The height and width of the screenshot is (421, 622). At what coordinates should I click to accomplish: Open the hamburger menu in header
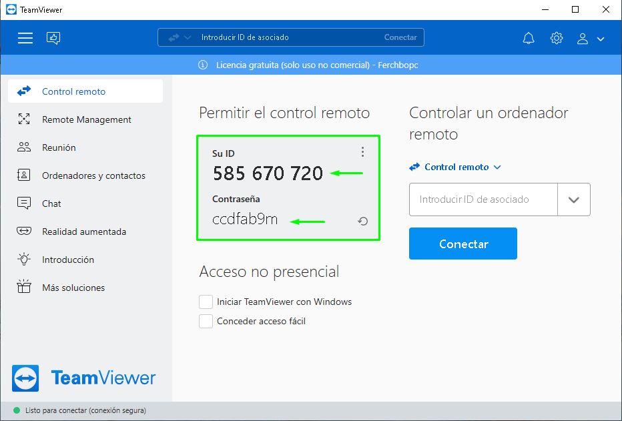coord(25,38)
